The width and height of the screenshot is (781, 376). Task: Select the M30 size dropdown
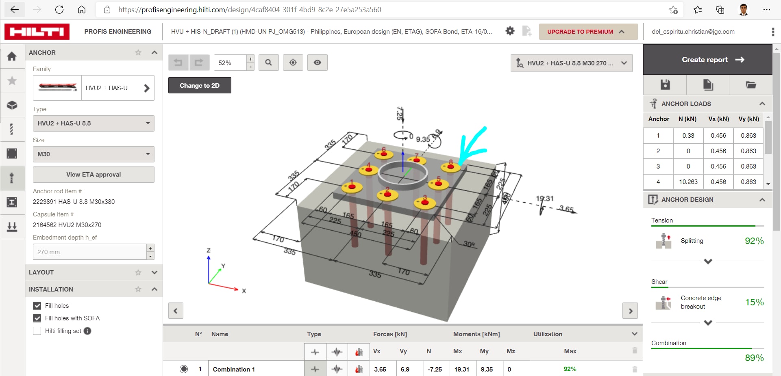93,154
